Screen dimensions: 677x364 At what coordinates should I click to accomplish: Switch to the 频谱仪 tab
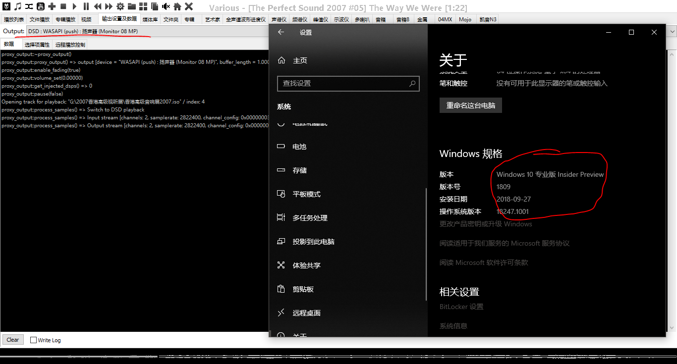(299, 19)
